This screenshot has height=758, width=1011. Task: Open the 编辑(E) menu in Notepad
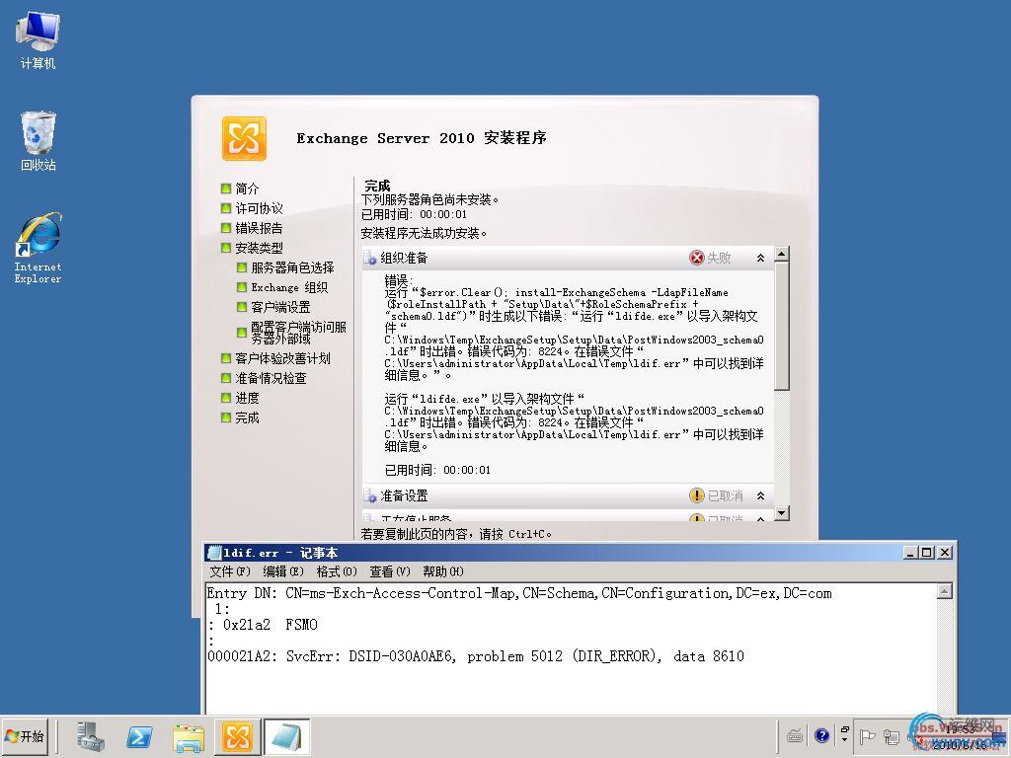point(283,571)
